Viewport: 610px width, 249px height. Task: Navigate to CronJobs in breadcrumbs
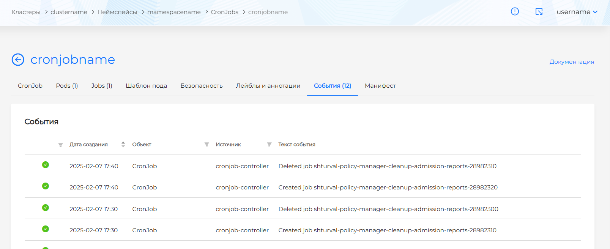pyautogui.click(x=224, y=12)
